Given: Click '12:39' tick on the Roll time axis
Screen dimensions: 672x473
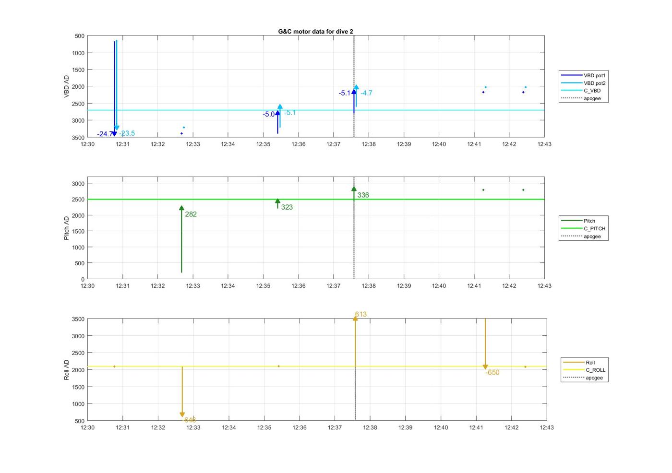Looking at the screenshot, I should [x=406, y=427].
